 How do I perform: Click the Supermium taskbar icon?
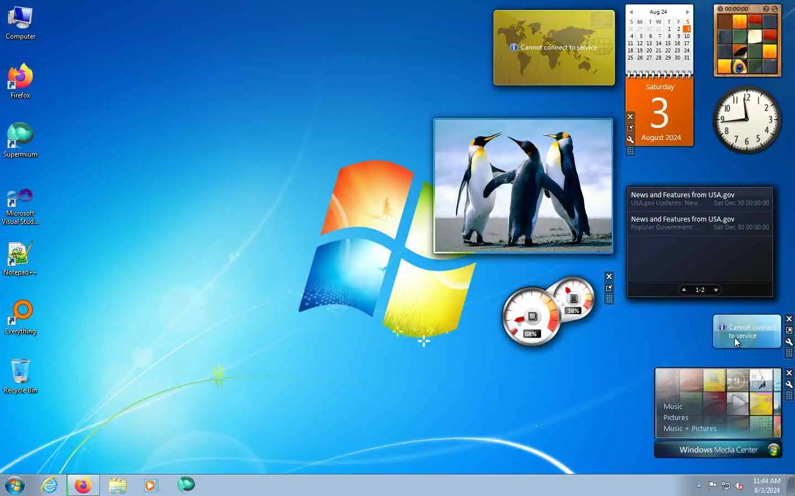tap(186, 484)
